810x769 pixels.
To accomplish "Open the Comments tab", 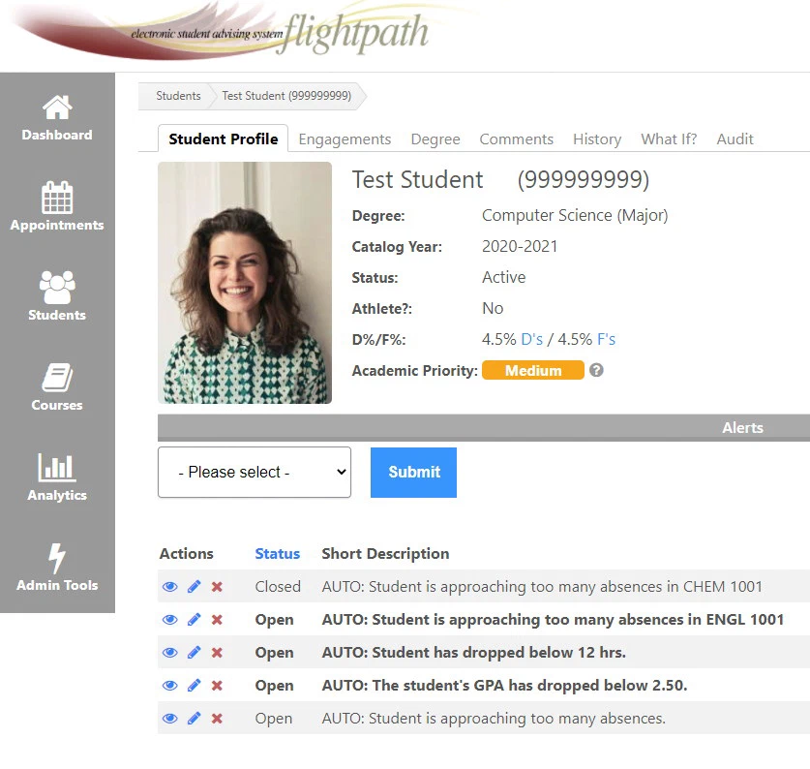I will pos(516,139).
